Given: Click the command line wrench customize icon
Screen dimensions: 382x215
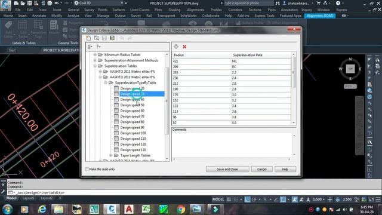Looking at the screenshot, I should [3, 192].
